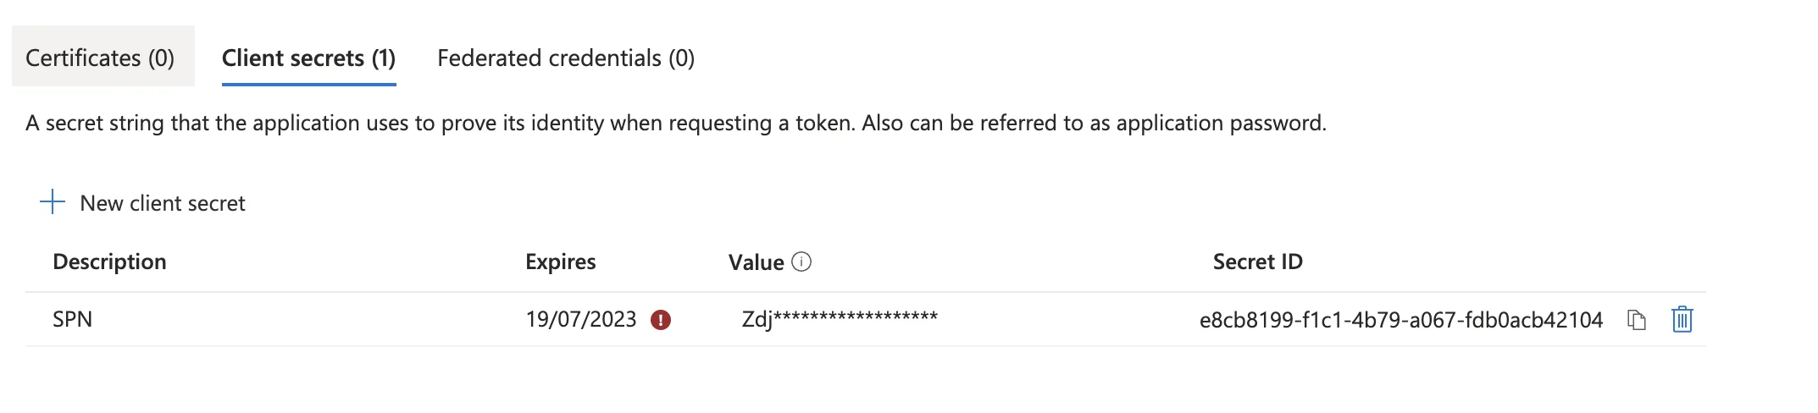
Task: Click the Secret ID column header
Action: (x=1257, y=262)
